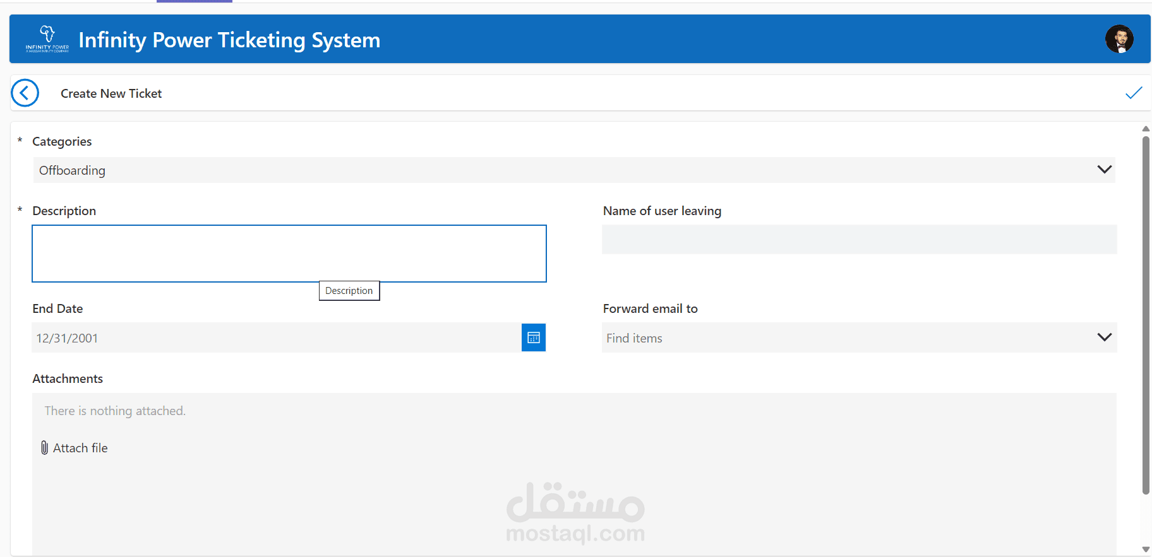
Task: Click the Name of user leaving field
Action: [860, 240]
